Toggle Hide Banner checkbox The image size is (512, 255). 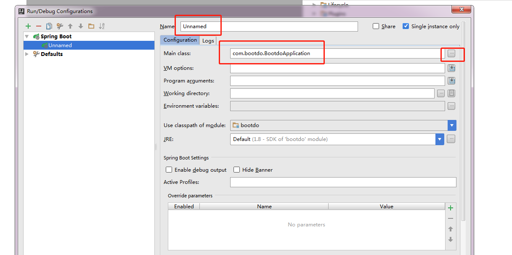pos(237,170)
